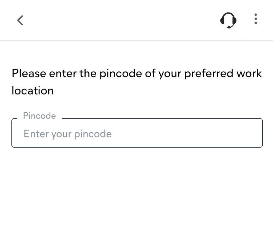The image size is (273, 241).
Task: Focus the Pincode input field
Action: coord(137,133)
